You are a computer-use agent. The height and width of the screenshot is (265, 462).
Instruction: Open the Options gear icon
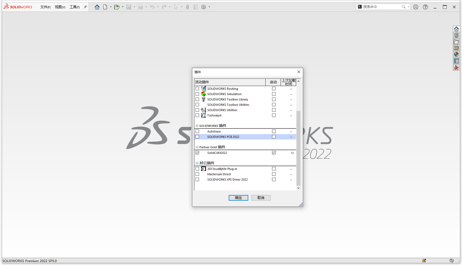click(x=204, y=7)
